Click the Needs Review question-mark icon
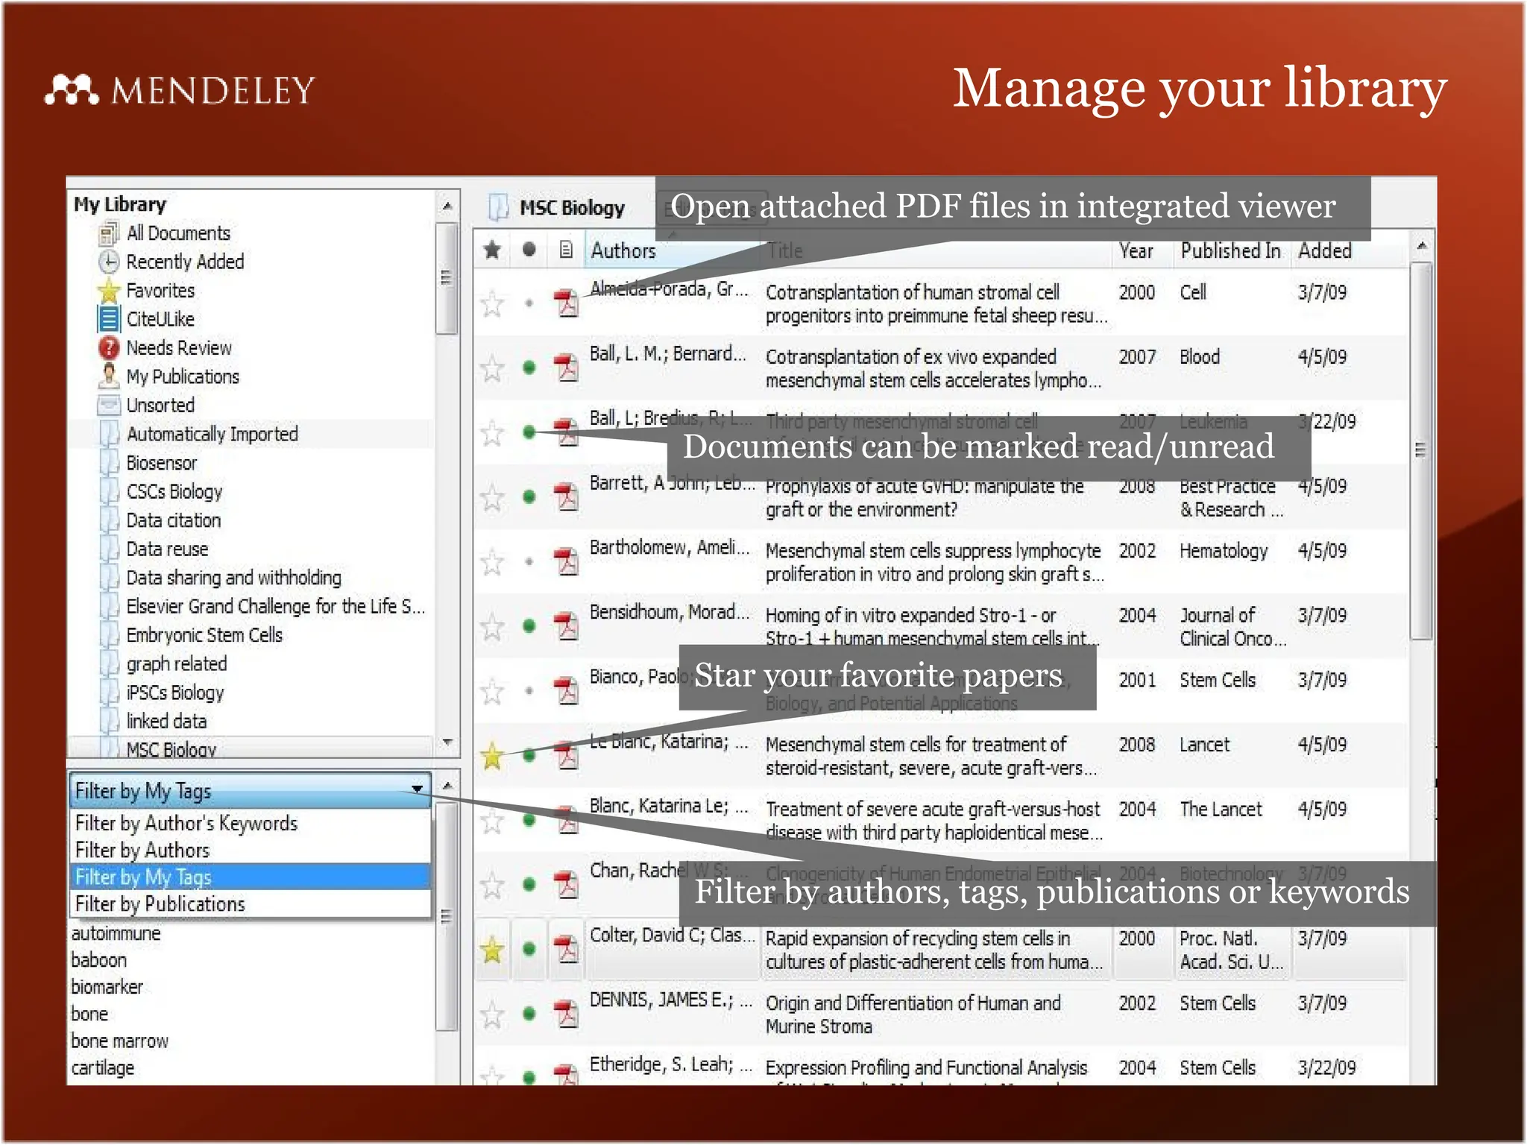This screenshot has width=1527, height=1145. tap(109, 347)
